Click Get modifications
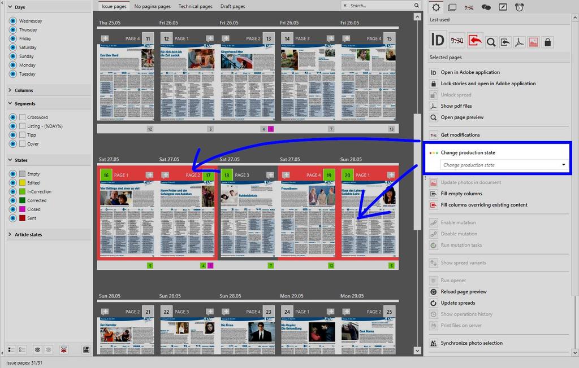Viewport: 579px width, 368px height. pyautogui.click(x=460, y=135)
